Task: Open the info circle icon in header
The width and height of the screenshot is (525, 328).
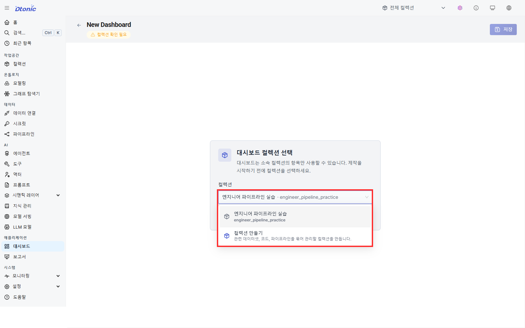Action: pos(476,8)
